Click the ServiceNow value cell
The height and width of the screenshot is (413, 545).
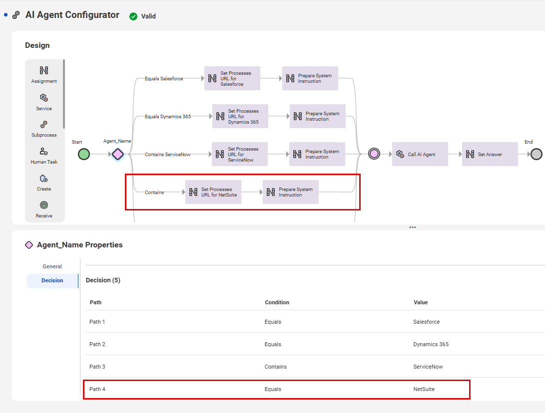[x=428, y=367]
